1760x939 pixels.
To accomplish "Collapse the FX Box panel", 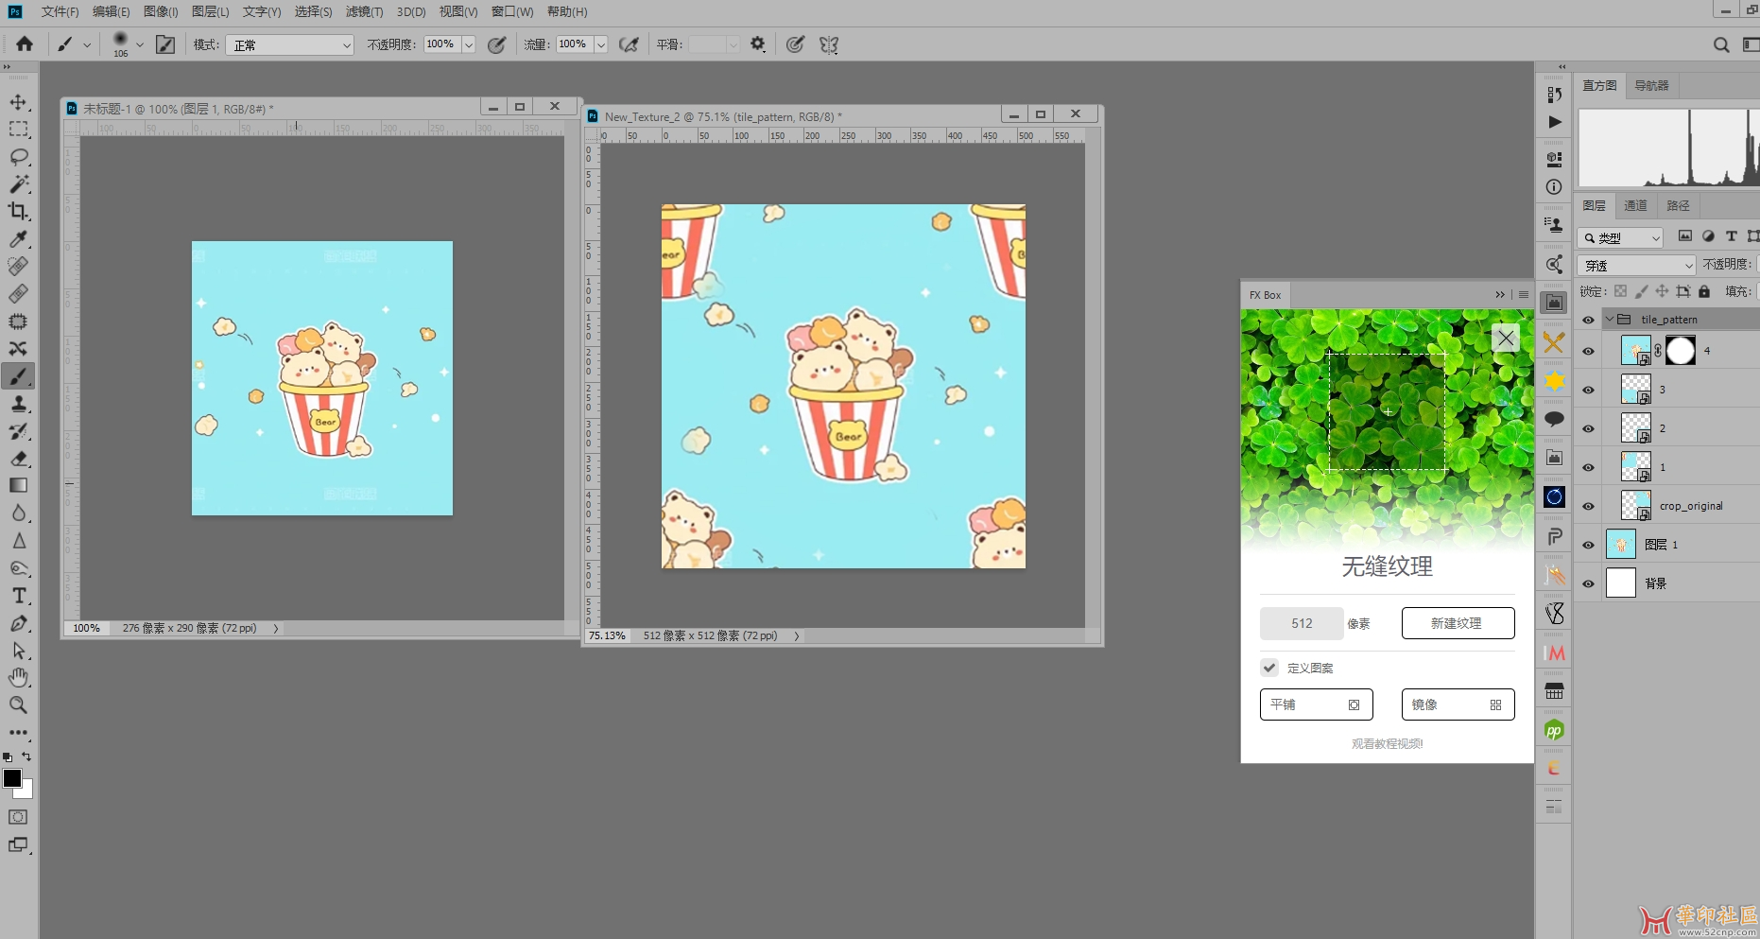I will pyautogui.click(x=1499, y=295).
